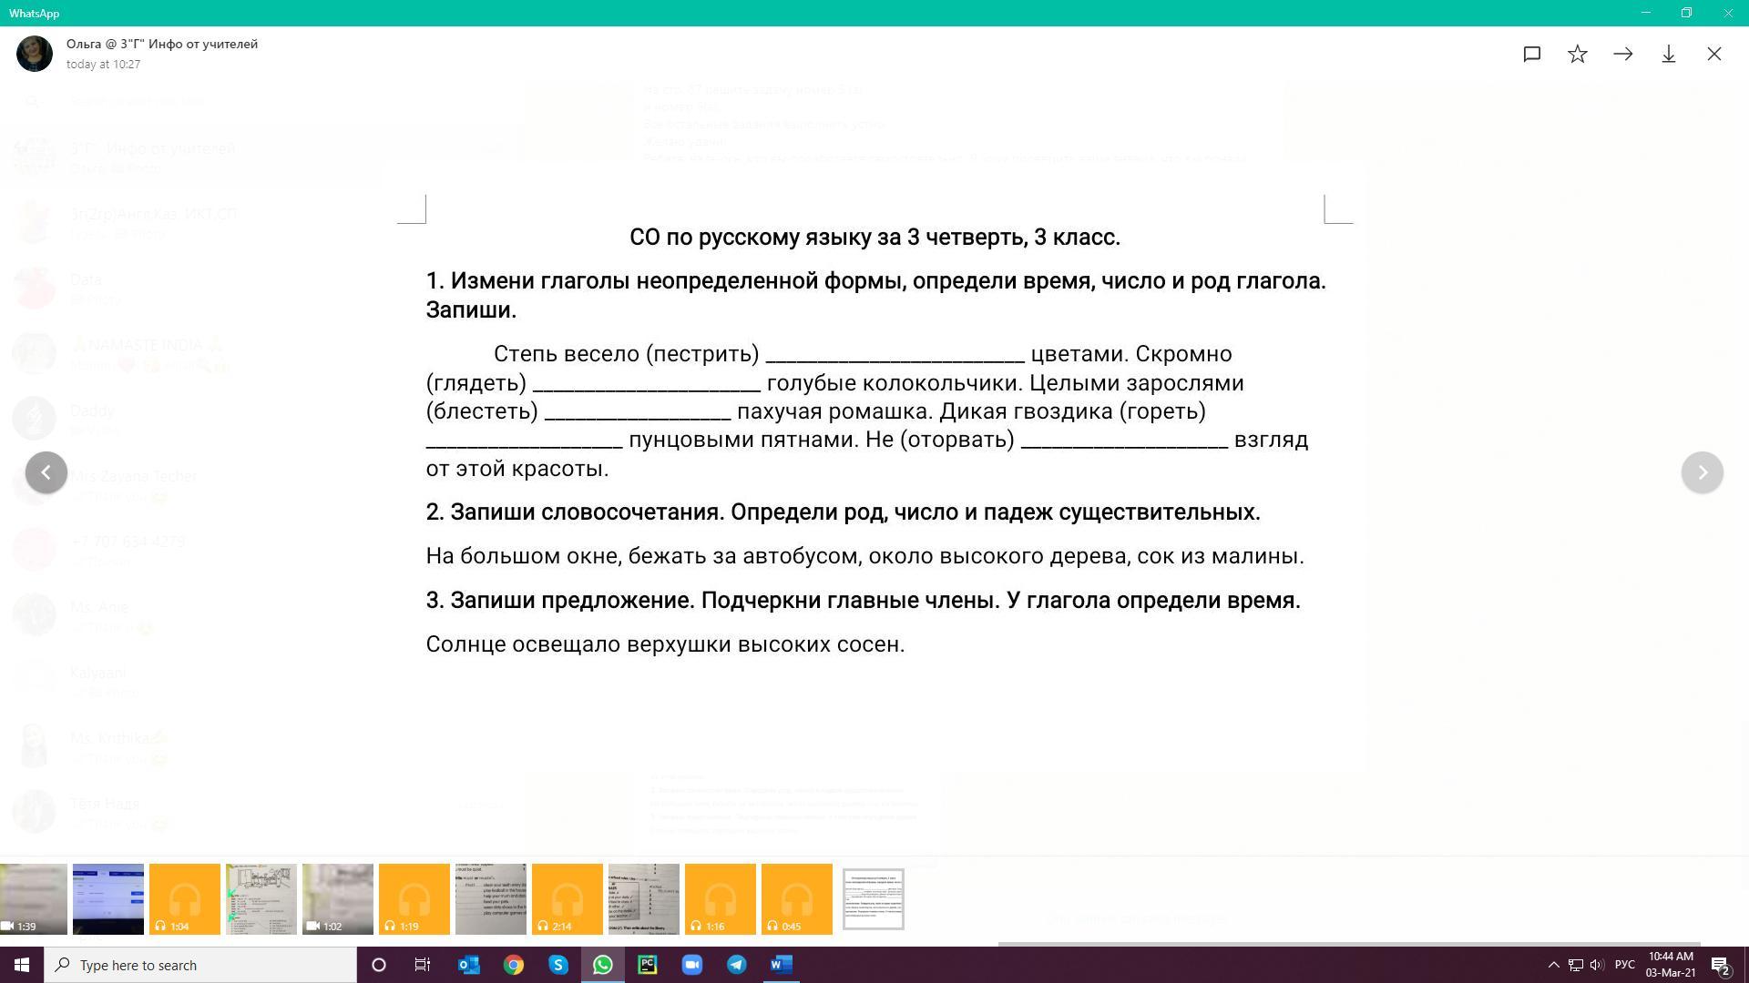Open the 1:39 video thumbnail
1749x983 pixels.
(x=34, y=899)
